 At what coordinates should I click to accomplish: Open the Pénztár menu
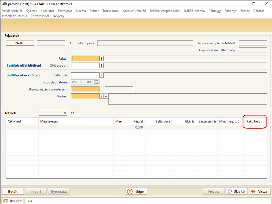click(259, 11)
